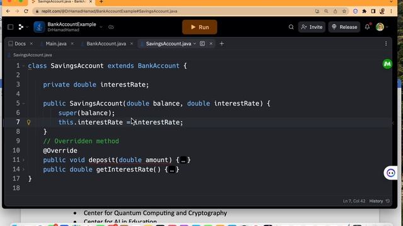Click the folded ellipsis in deposit method body
The width and height of the screenshot is (403, 226).
tap(183, 161)
